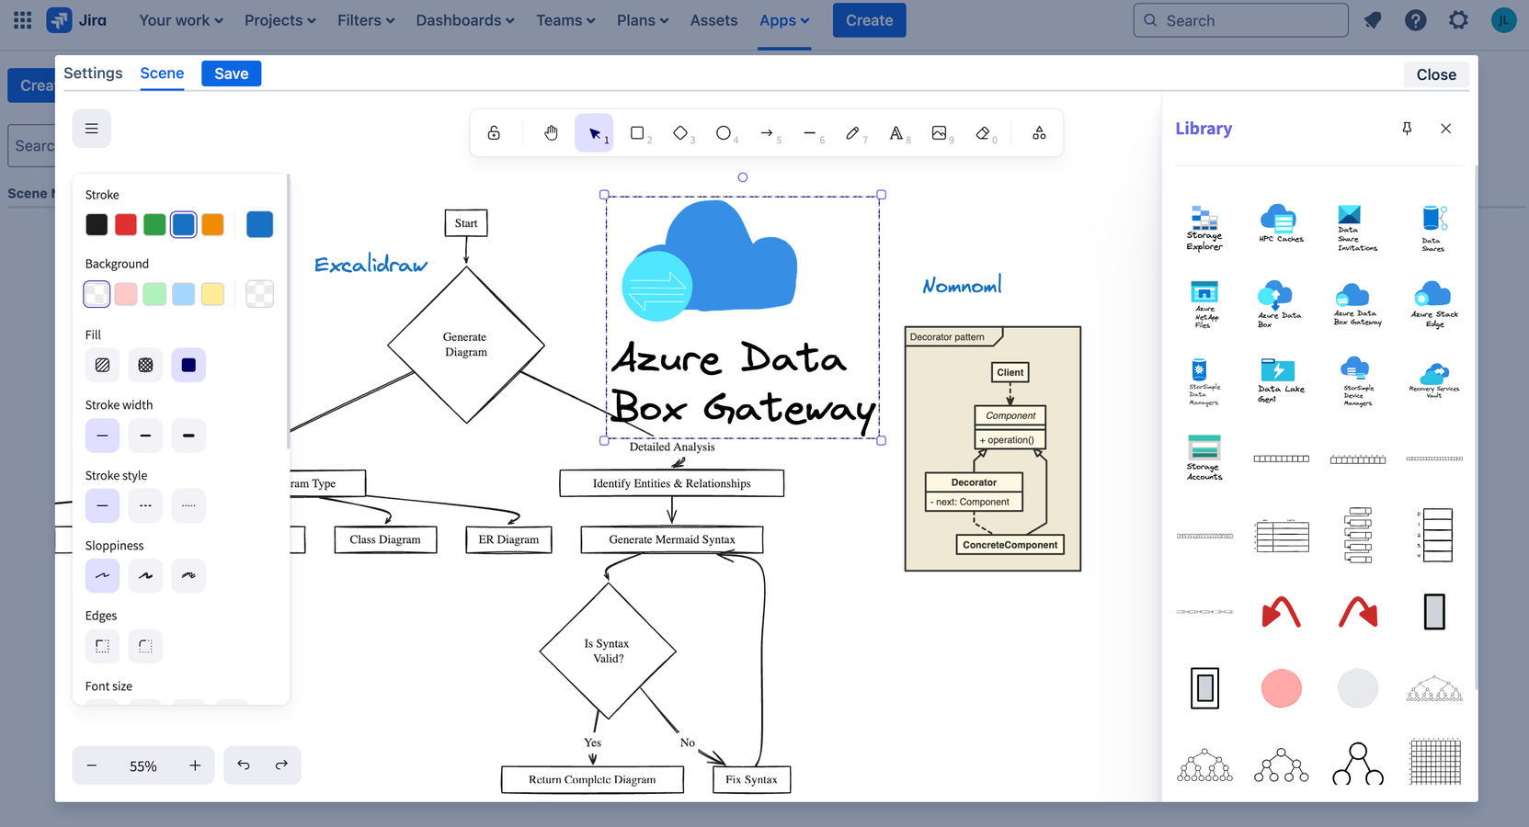
Task: Click the Save button
Action: [x=232, y=74]
